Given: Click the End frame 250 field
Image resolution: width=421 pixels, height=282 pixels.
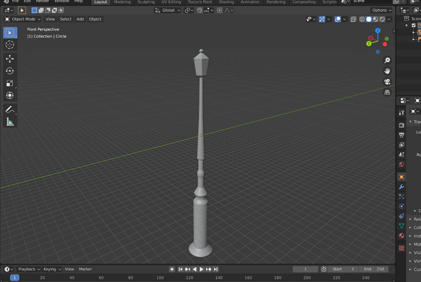Looking at the screenshot, I should (x=374, y=269).
